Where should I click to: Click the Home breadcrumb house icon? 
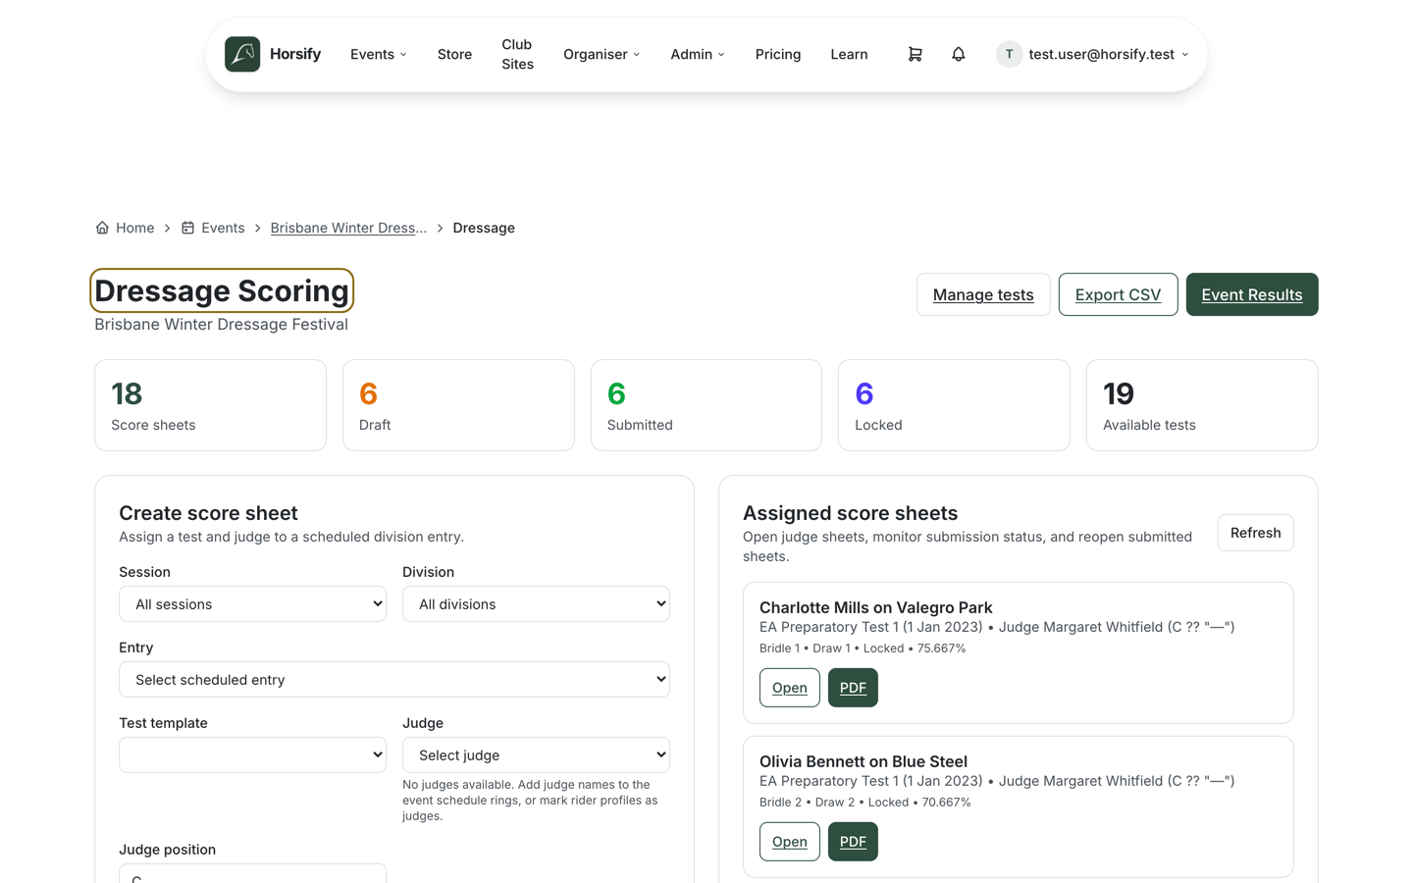[x=102, y=228]
